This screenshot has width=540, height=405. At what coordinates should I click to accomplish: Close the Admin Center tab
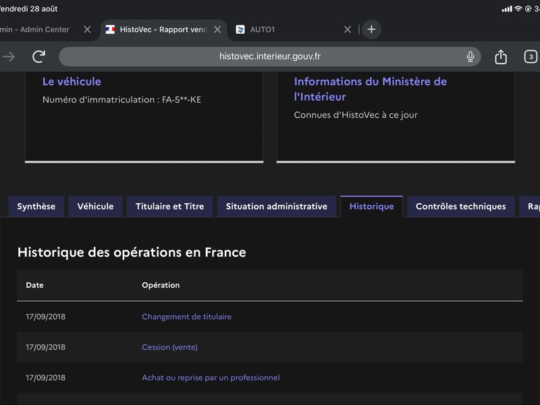click(x=88, y=30)
